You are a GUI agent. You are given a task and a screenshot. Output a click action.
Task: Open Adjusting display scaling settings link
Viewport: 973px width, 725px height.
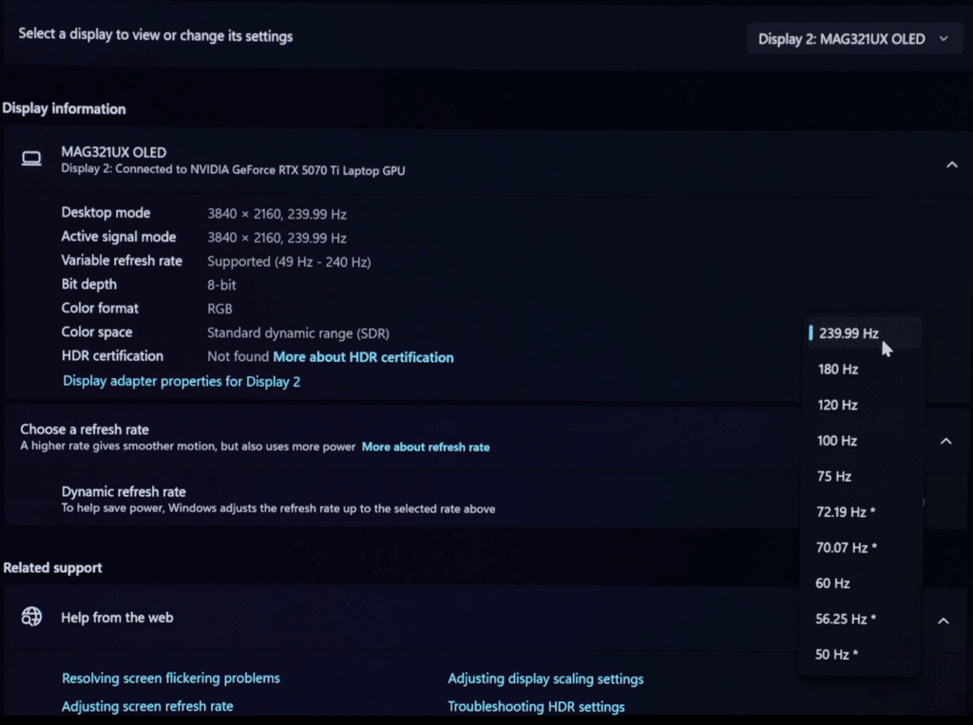pyautogui.click(x=545, y=679)
